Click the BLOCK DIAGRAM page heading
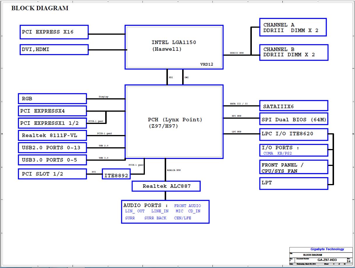The height and width of the screenshot is (268, 355). (x=40, y=8)
